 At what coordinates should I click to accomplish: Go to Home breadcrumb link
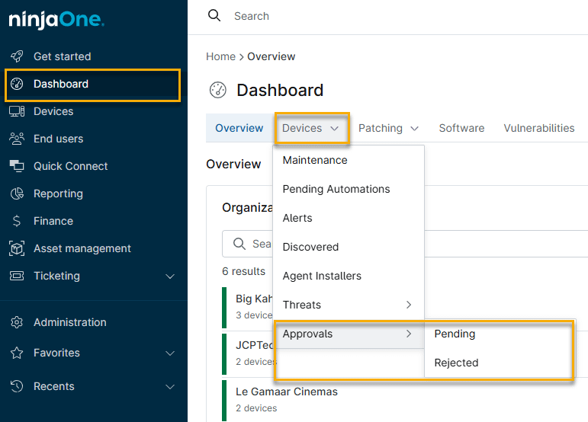220,56
